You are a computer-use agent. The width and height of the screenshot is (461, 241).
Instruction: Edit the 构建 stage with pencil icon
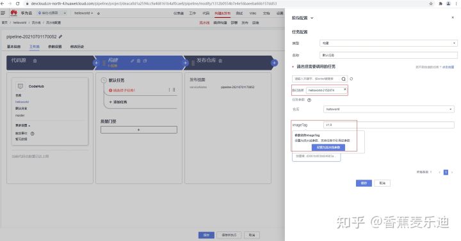point(133,61)
